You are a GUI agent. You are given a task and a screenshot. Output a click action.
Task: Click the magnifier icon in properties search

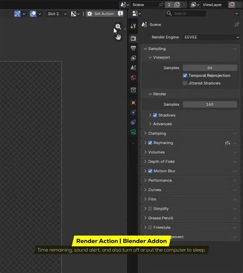pos(169,14)
